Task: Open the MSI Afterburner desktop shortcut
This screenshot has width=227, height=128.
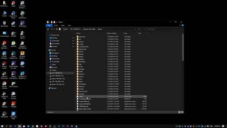Action: pos(22,15)
